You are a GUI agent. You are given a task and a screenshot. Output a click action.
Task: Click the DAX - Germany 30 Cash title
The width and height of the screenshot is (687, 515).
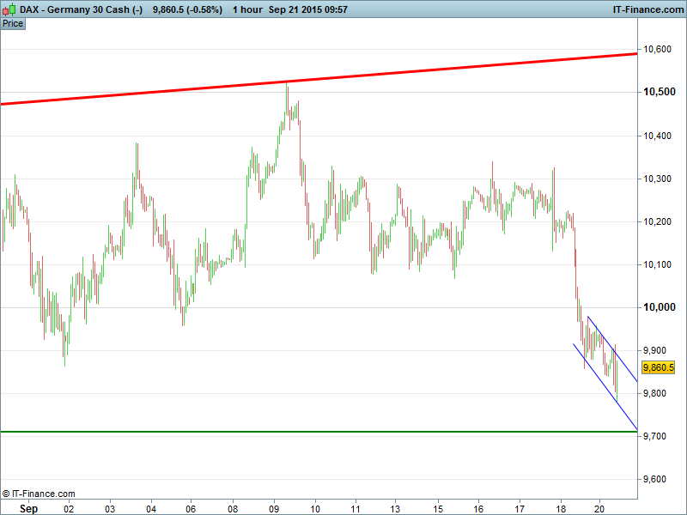73,9
